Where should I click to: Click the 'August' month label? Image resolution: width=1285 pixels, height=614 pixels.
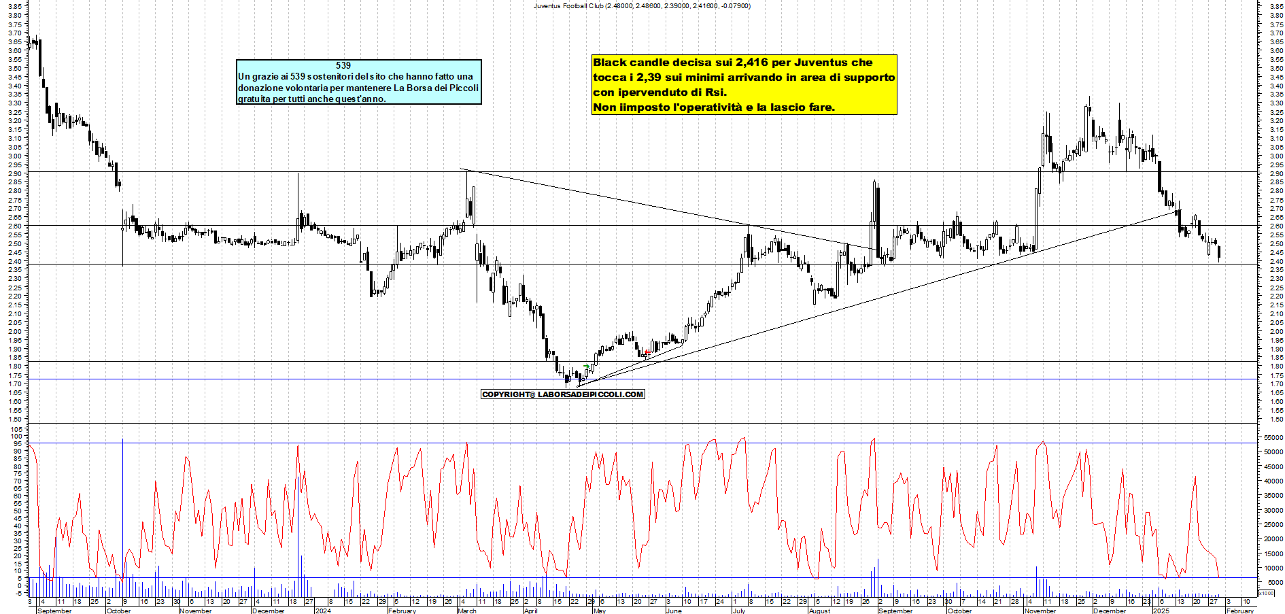[820, 611]
